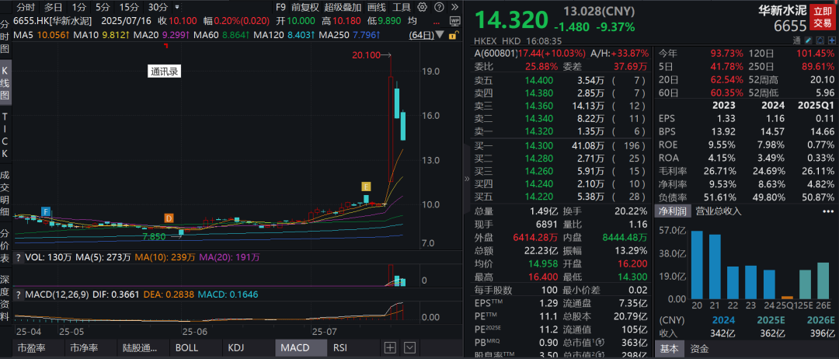Expand more toolbar options double-chevron

point(454,8)
